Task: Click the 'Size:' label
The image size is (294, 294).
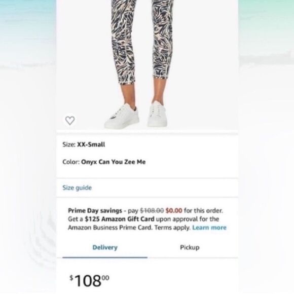Action: click(x=69, y=144)
